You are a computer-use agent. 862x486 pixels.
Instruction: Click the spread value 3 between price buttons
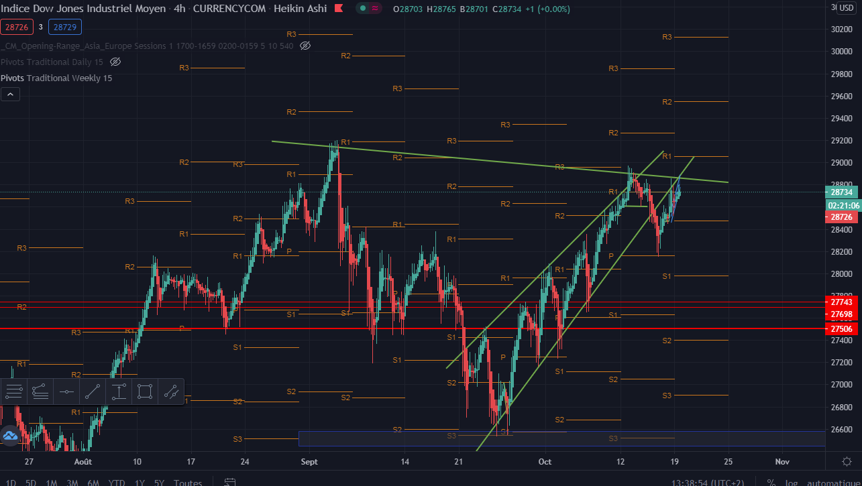(x=40, y=27)
